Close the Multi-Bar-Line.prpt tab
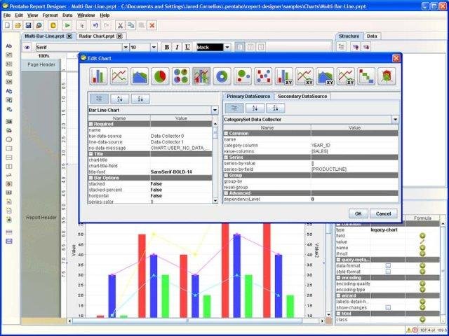This screenshot has width=449, height=336. (69, 36)
